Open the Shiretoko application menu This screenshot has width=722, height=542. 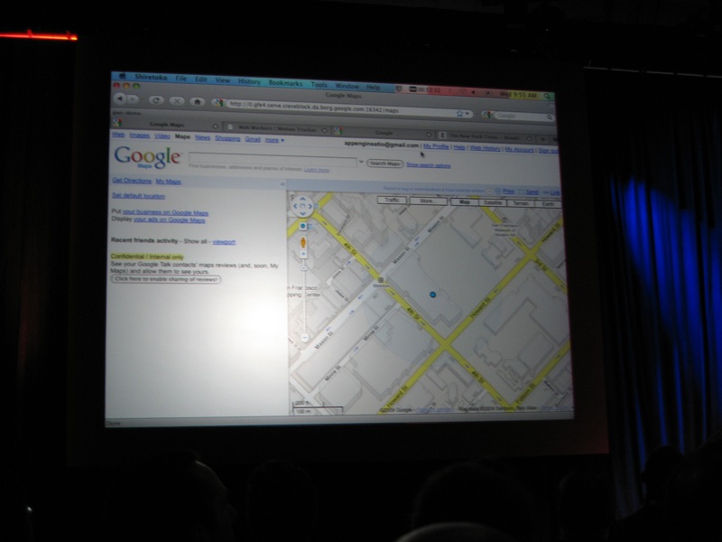point(151,77)
